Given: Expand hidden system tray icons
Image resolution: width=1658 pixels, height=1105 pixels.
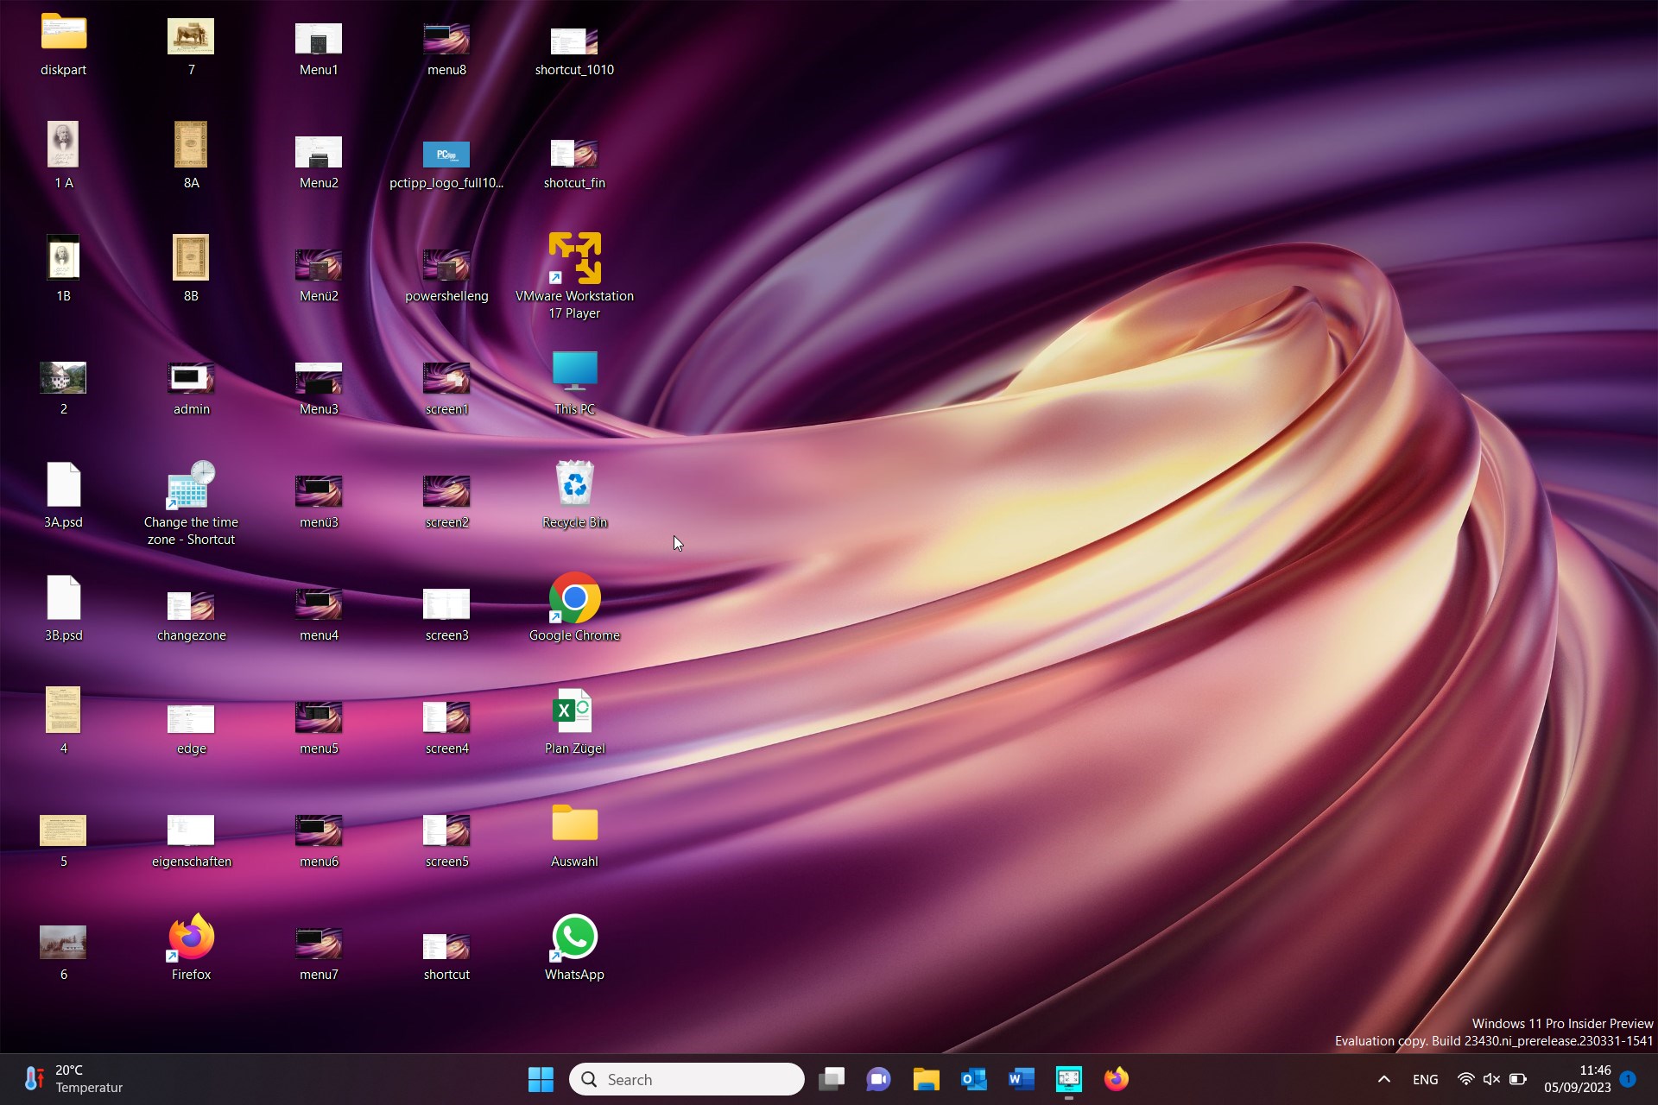Looking at the screenshot, I should [x=1383, y=1079].
